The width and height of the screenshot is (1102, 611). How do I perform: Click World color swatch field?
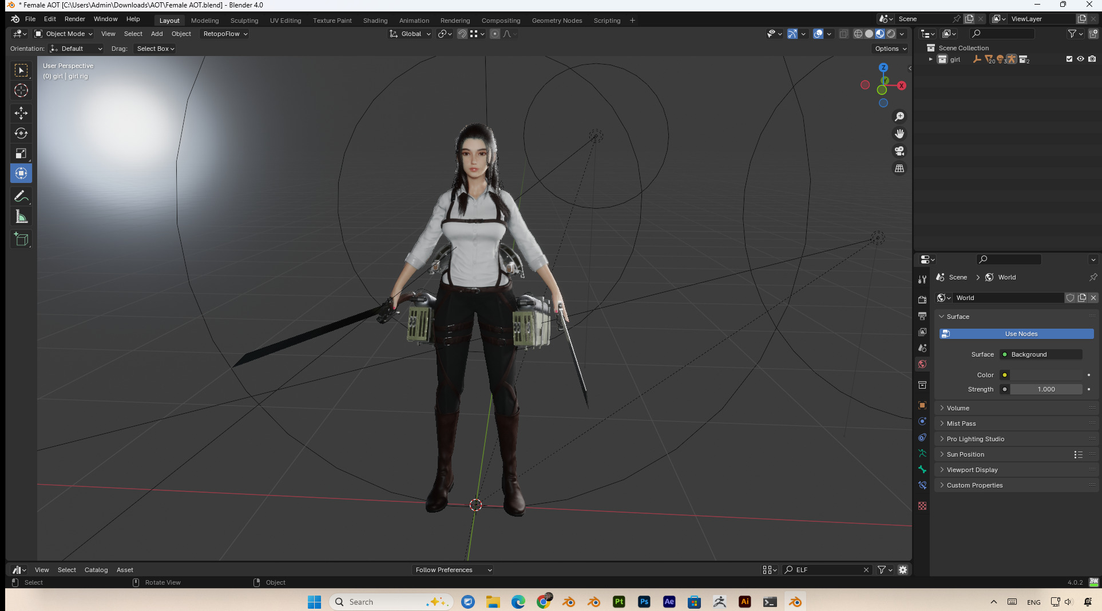coord(1046,375)
